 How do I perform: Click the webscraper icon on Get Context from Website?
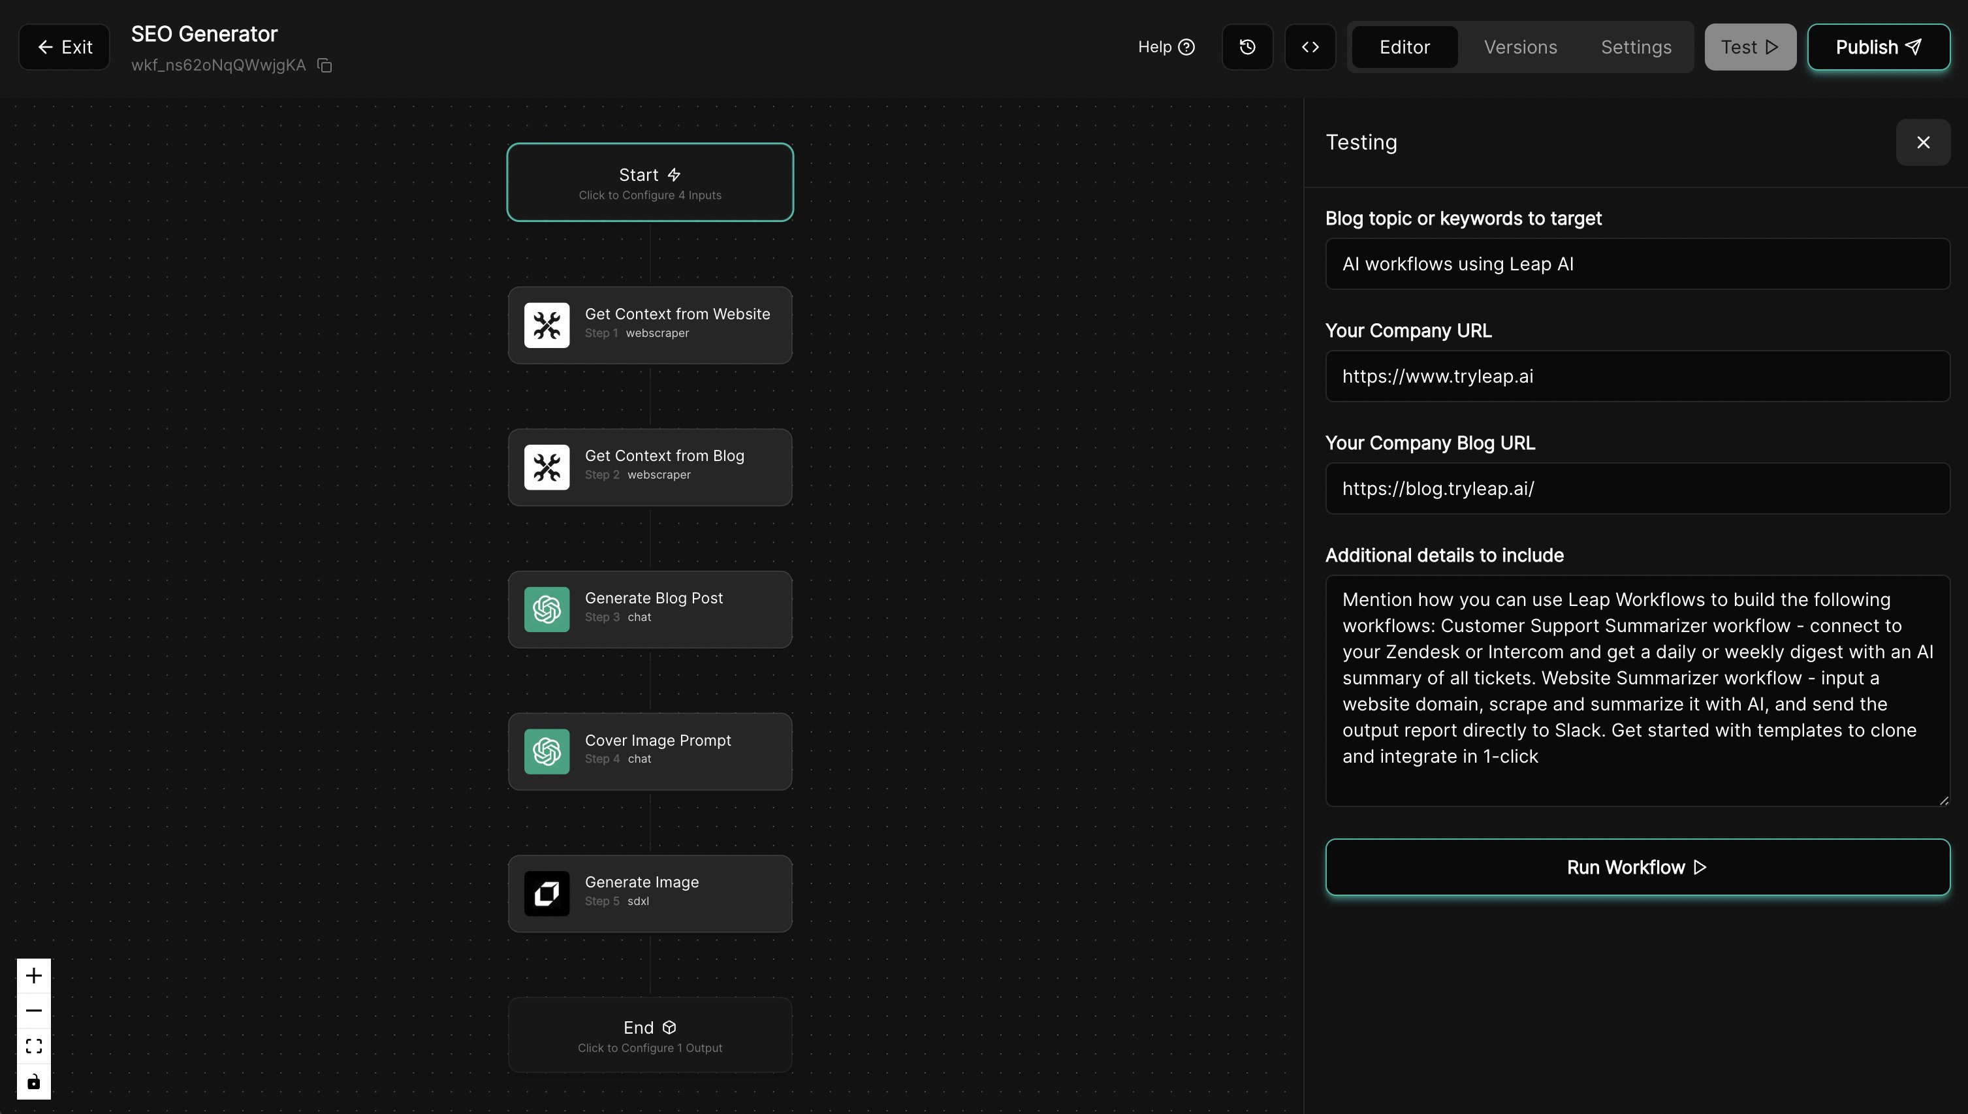546,325
